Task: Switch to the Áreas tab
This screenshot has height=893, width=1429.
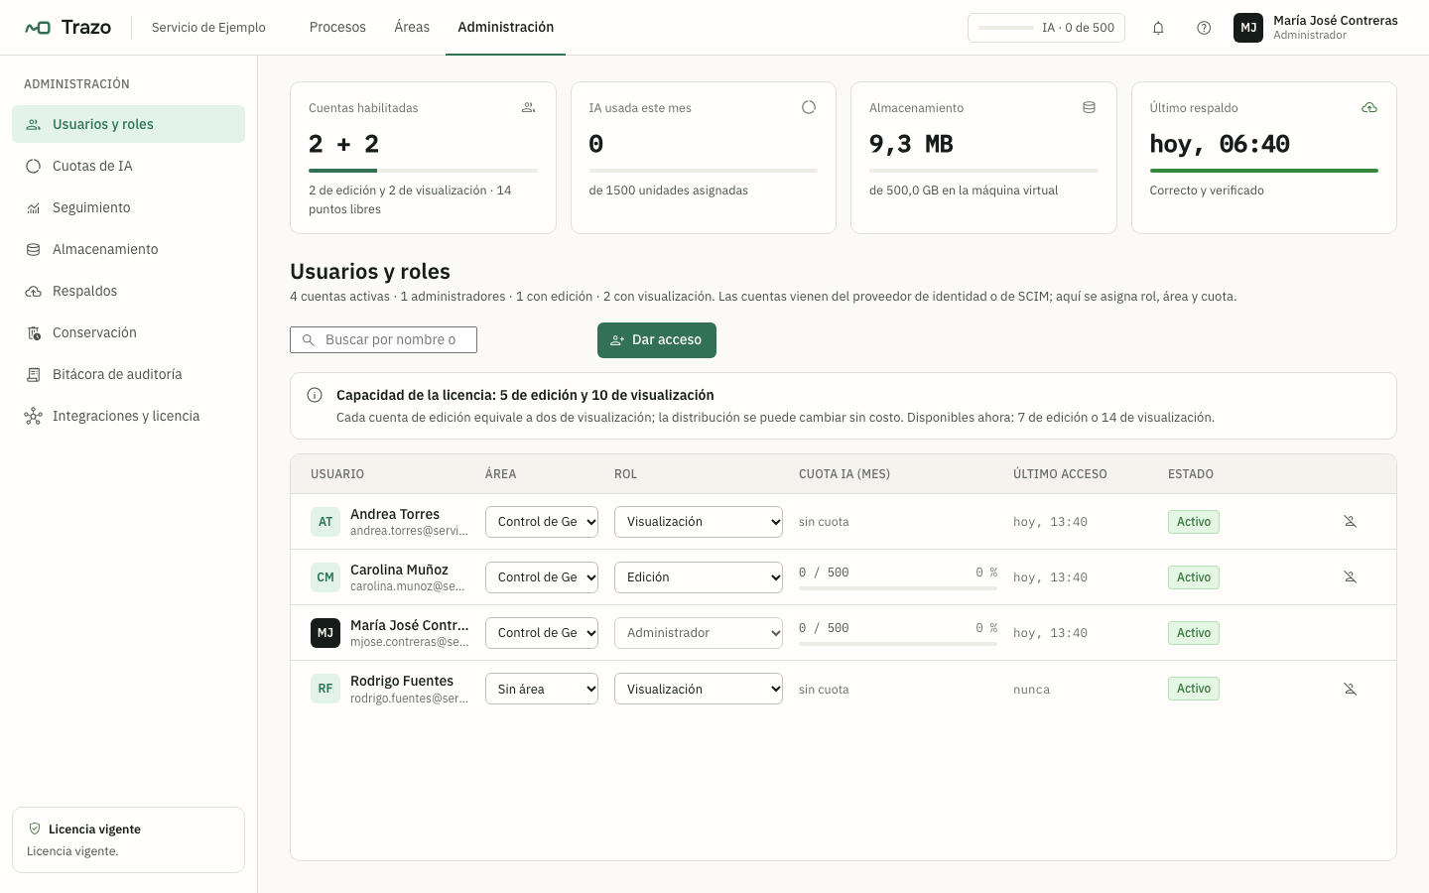Action: click(x=412, y=28)
